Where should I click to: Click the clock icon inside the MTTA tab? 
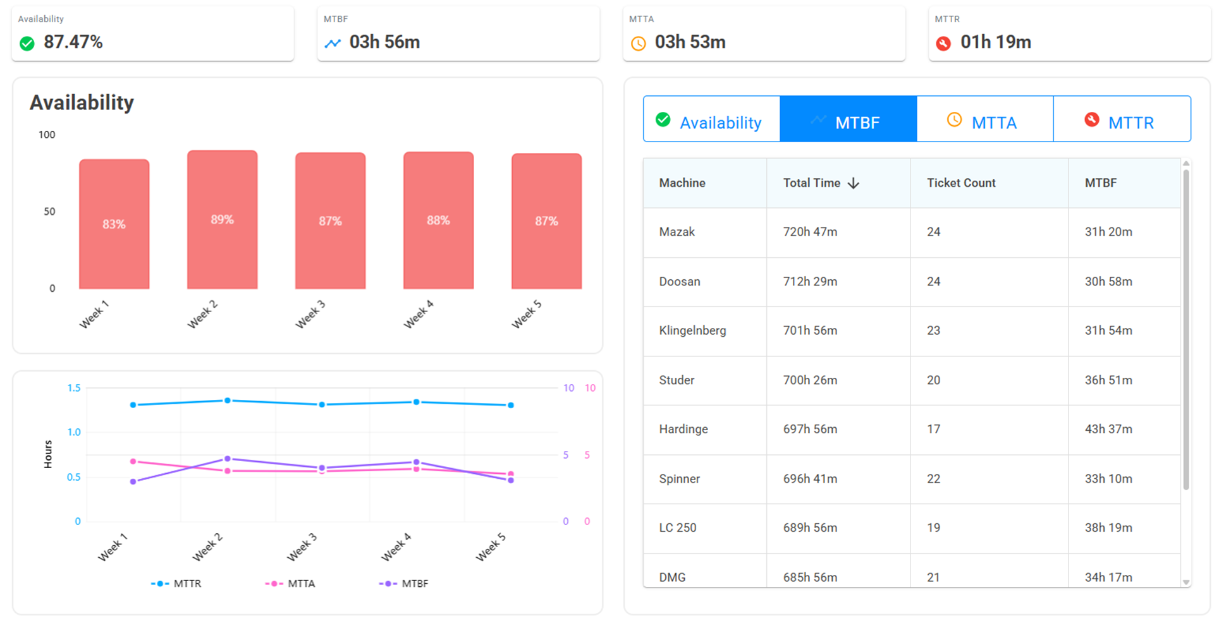click(954, 119)
